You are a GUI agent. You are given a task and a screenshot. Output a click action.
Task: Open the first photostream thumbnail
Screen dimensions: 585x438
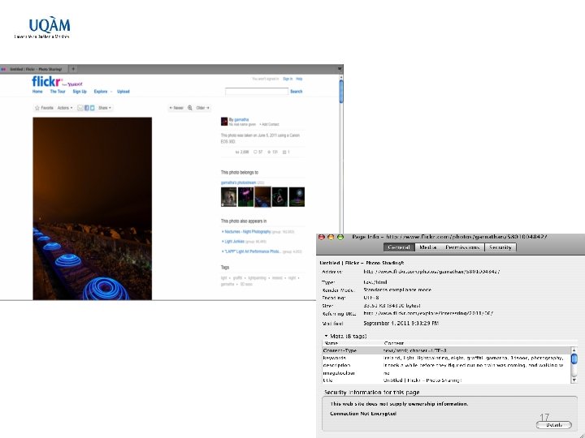[228, 196]
